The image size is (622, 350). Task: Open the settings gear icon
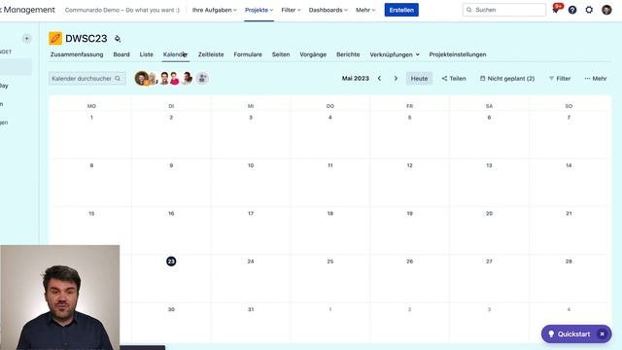(589, 10)
